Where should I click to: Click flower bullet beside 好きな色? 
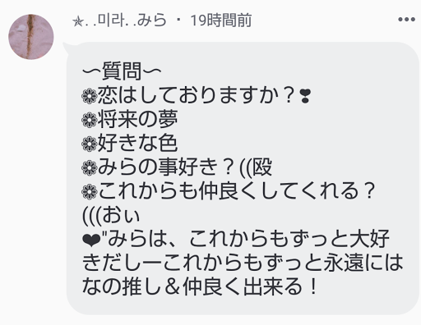(90, 144)
